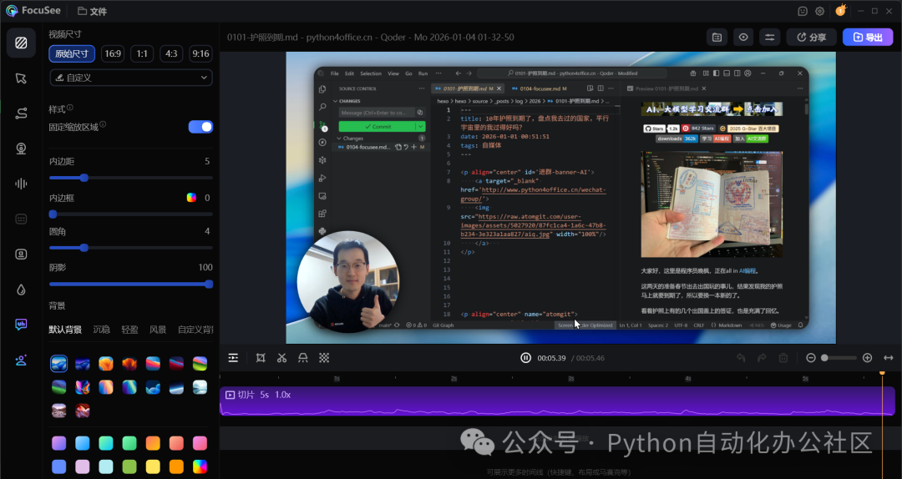Click the 圆角 corner radius slider

[x=131, y=248]
